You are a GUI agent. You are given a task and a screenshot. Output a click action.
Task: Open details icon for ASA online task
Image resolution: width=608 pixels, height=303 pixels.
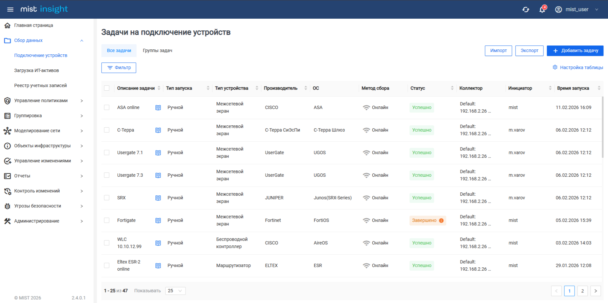[158, 108]
